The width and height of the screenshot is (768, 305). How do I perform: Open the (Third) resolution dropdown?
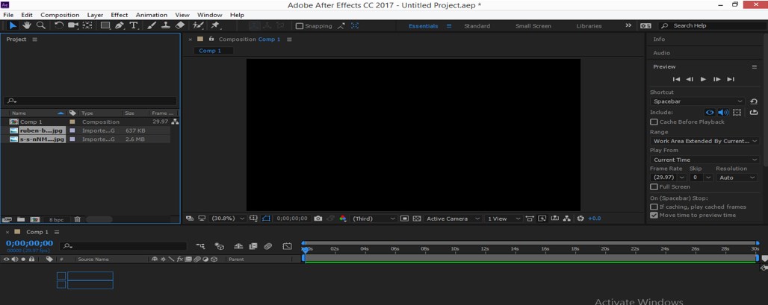coord(374,218)
